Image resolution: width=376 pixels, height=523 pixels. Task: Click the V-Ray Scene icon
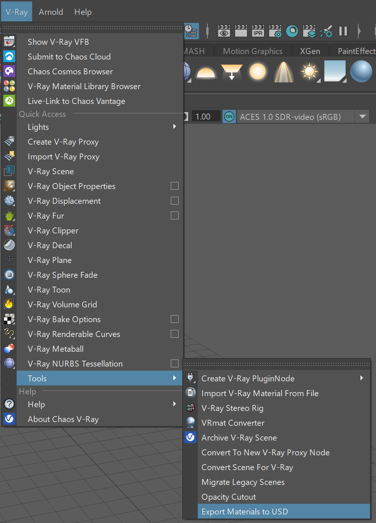tap(9, 171)
